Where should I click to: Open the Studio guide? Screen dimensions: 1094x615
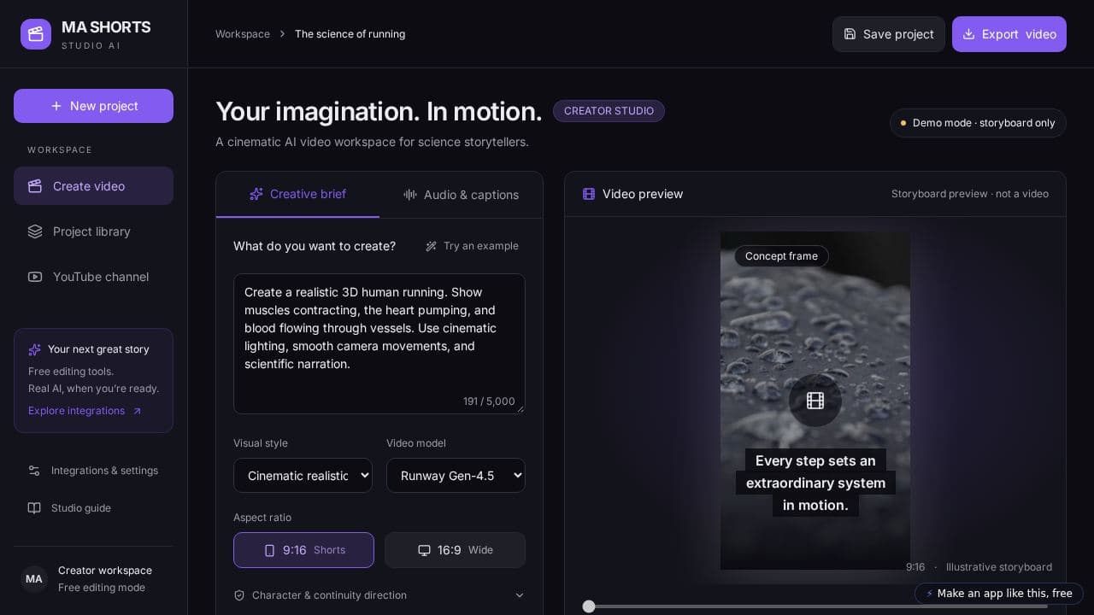pos(93,508)
